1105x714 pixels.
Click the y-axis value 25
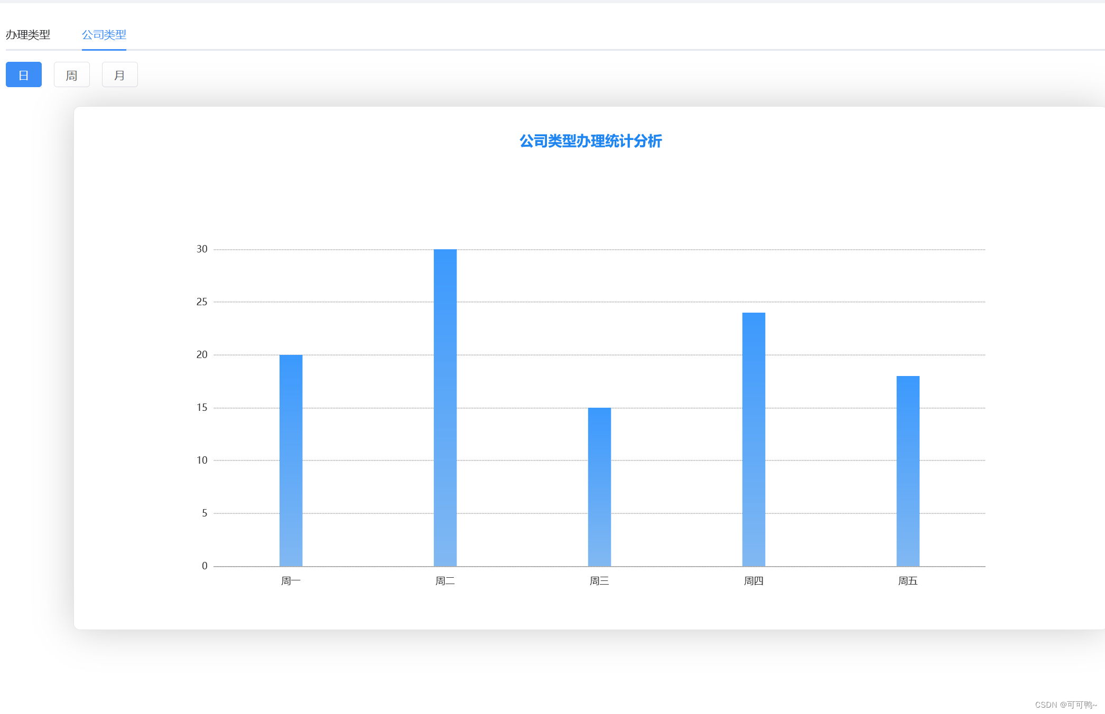click(202, 302)
